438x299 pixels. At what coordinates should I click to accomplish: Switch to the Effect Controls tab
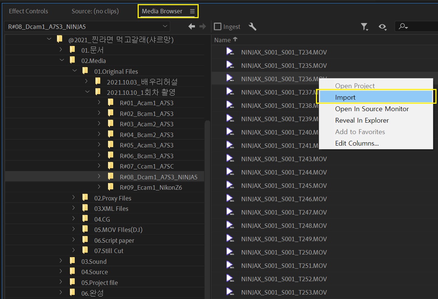tap(28, 11)
